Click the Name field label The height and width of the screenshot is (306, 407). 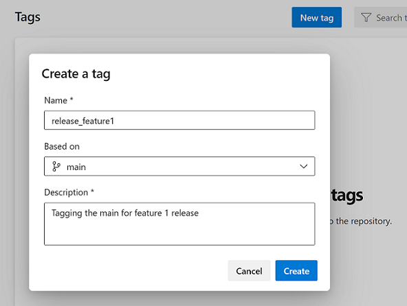pyautogui.click(x=58, y=100)
